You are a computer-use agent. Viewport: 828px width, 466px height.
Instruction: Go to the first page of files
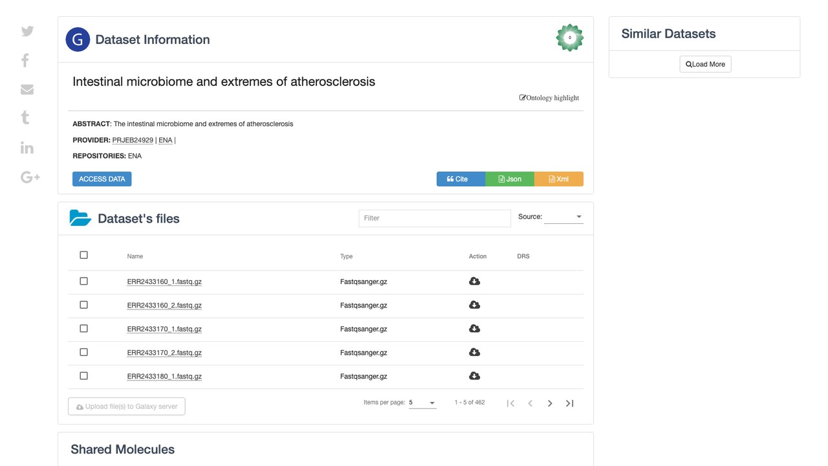coord(510,403)
